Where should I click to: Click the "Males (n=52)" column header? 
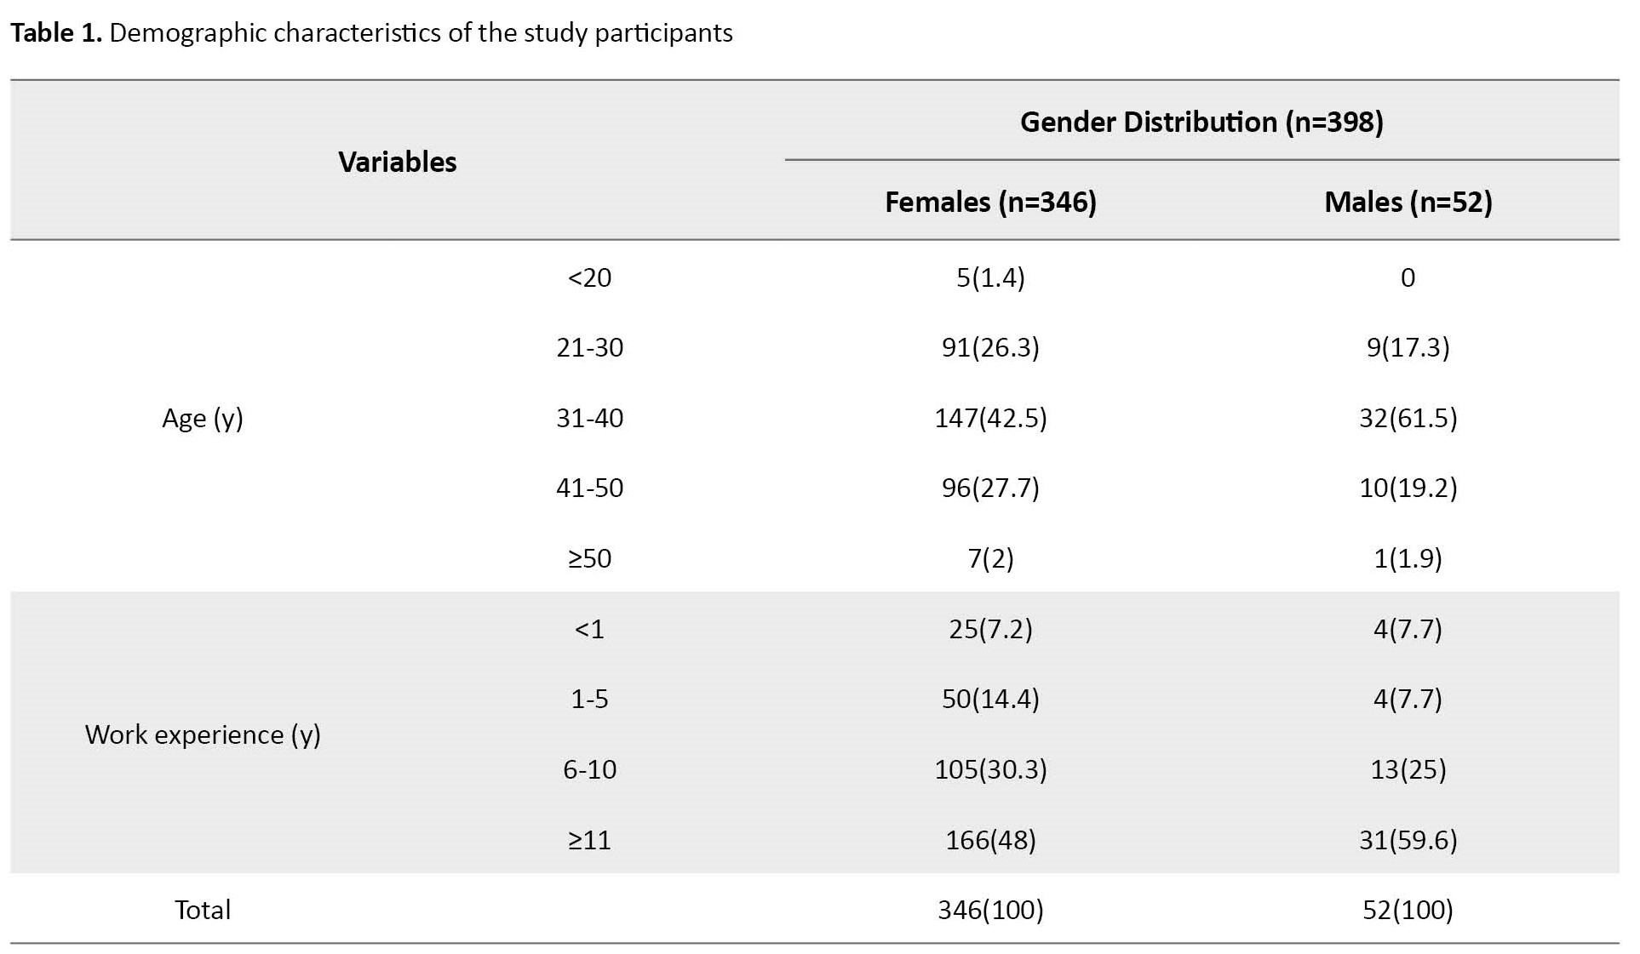click(x=1408, y=202)
